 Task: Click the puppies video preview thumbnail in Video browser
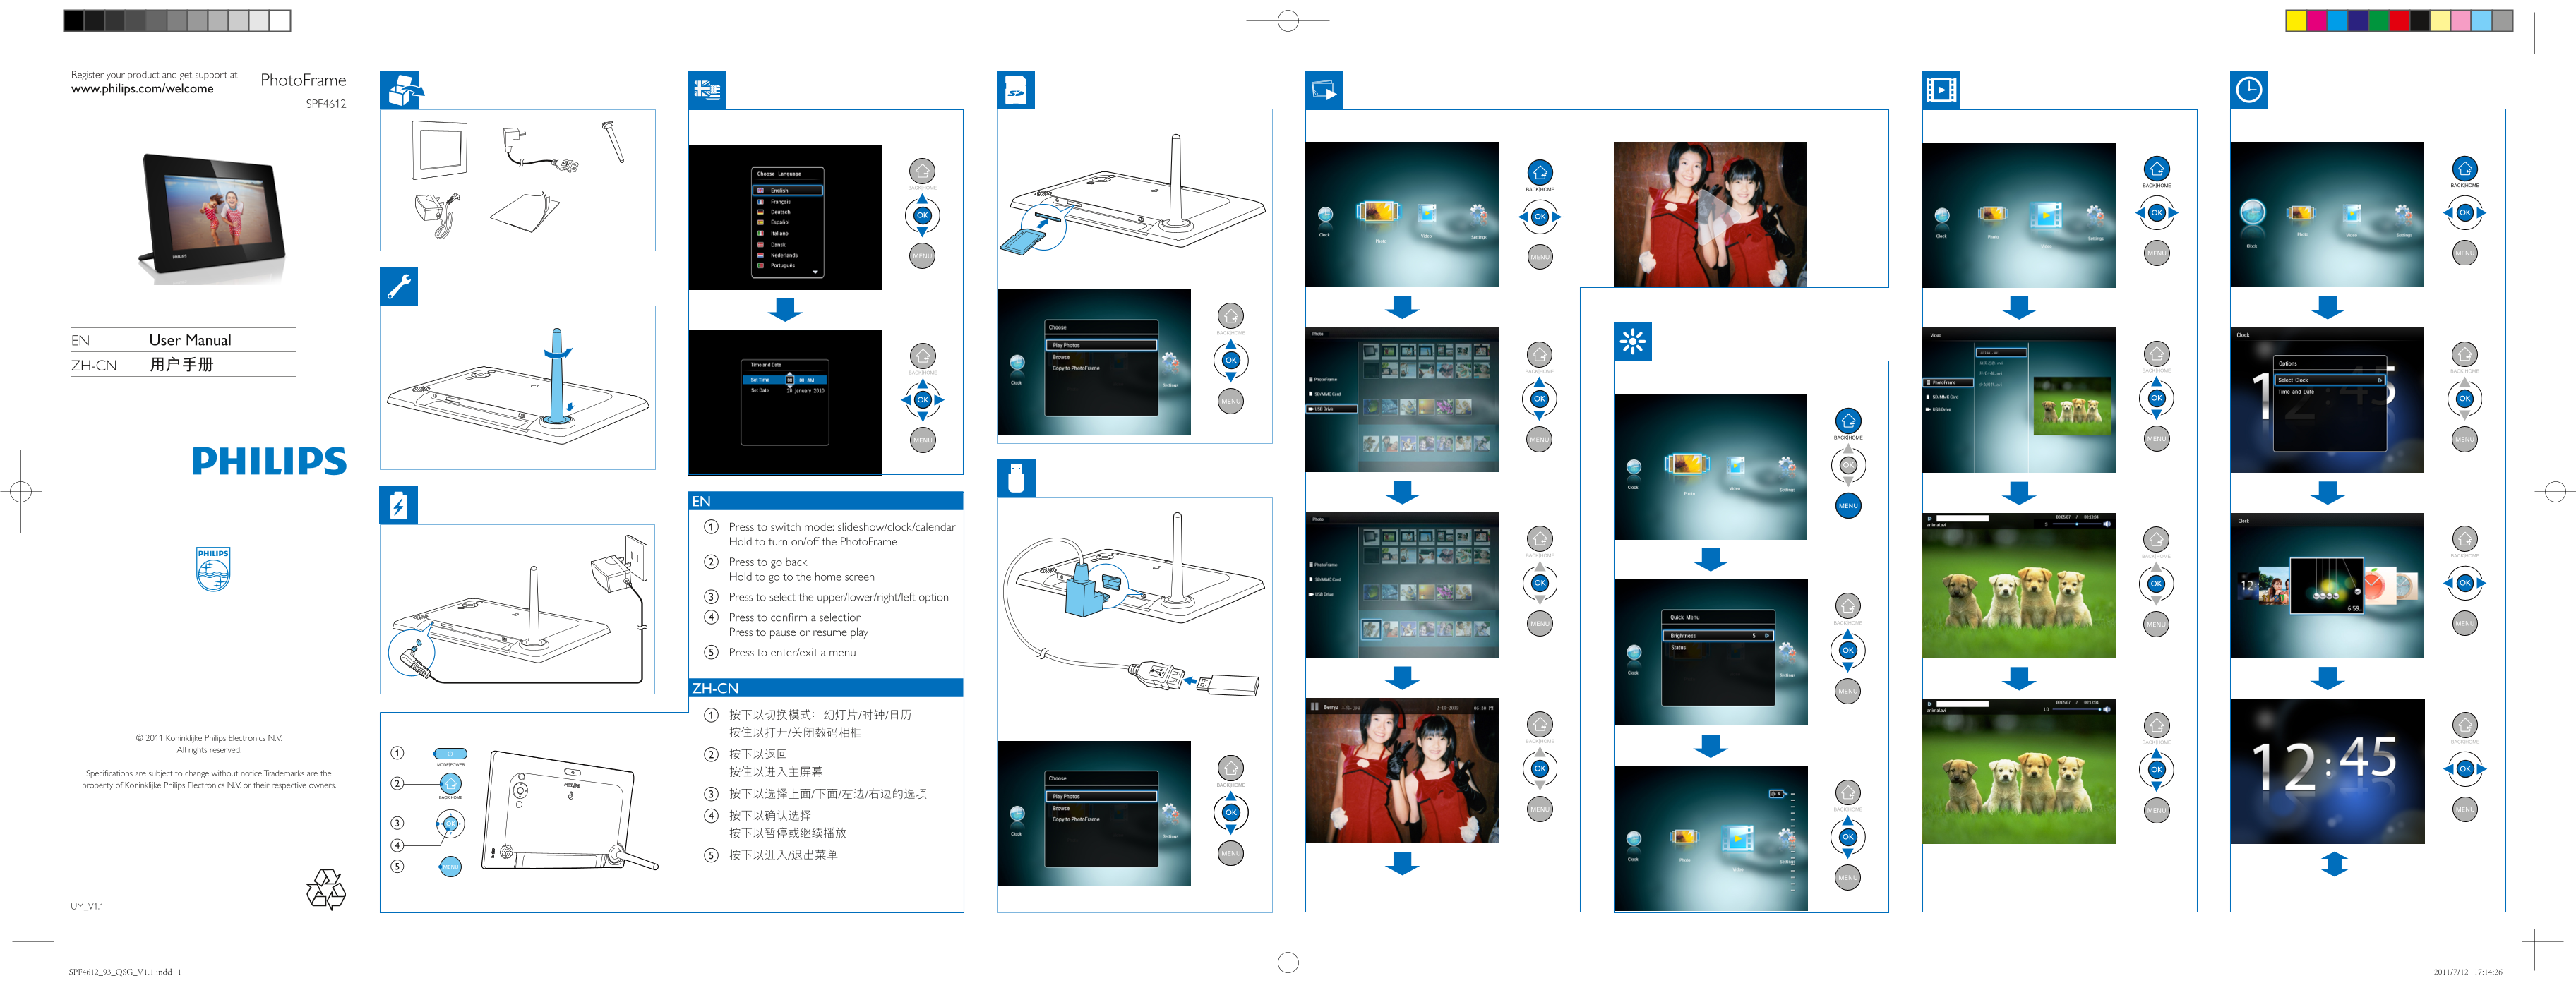pyautogui.click(x=2072, y=406)
